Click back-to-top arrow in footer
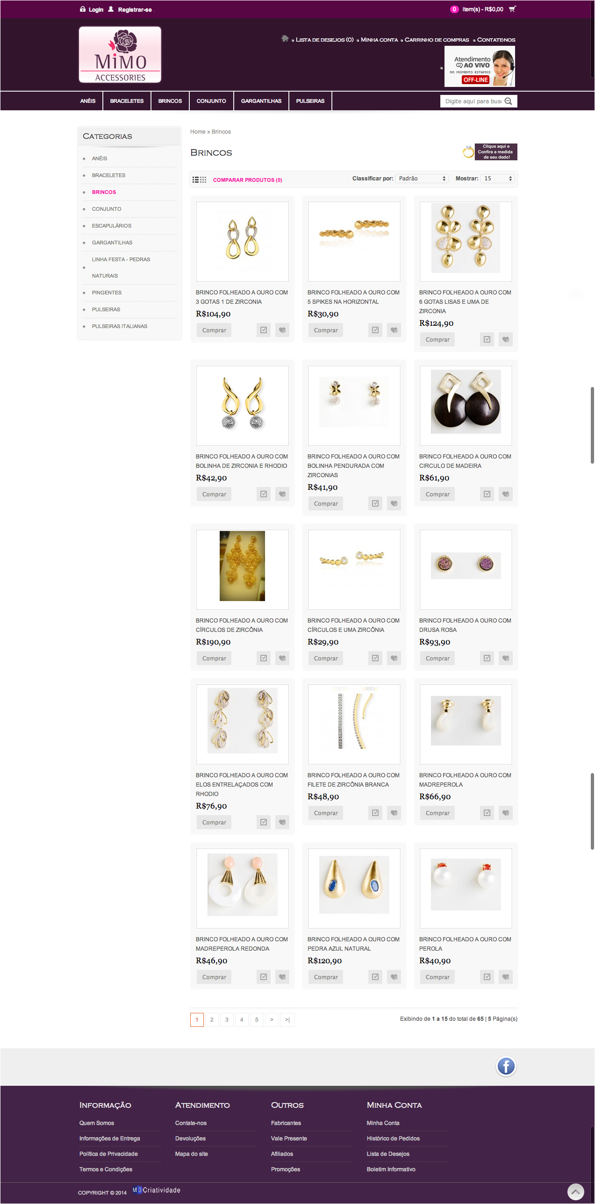Viewport: 595px width, 1204px height. (576, 1192)
